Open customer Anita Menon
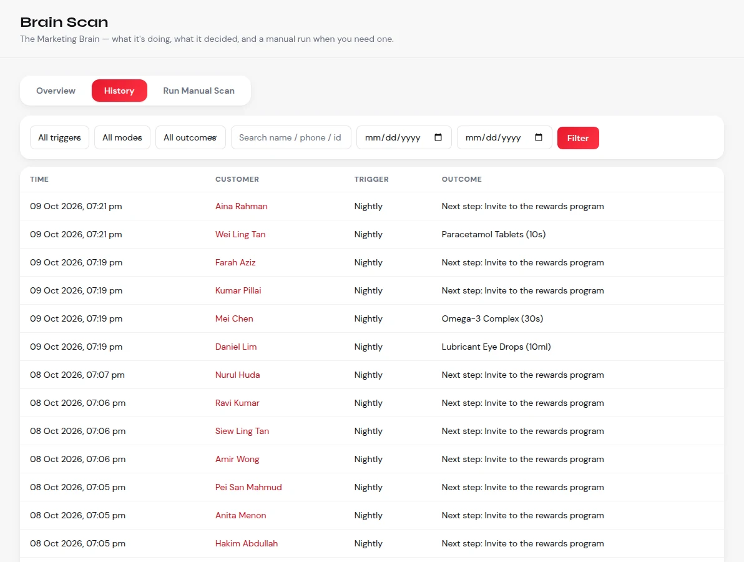 click(x=240, y=515)
